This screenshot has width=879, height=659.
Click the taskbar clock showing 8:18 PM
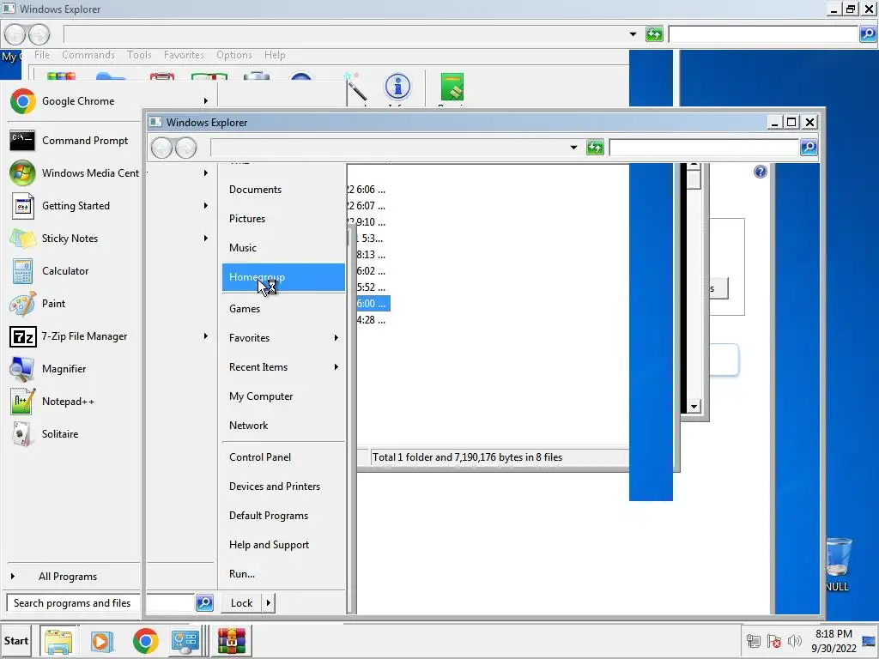tap(834, 641)
